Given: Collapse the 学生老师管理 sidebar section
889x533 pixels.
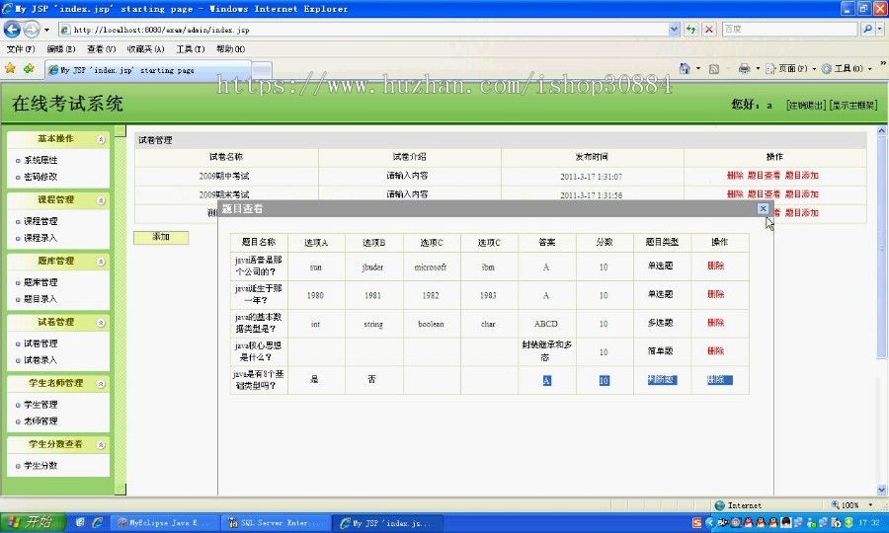Looking at the screenshot, I should 101,384.
